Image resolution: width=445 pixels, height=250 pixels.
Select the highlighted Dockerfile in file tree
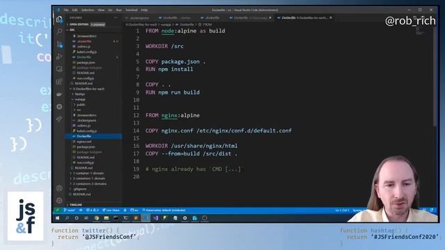(94, 136)
